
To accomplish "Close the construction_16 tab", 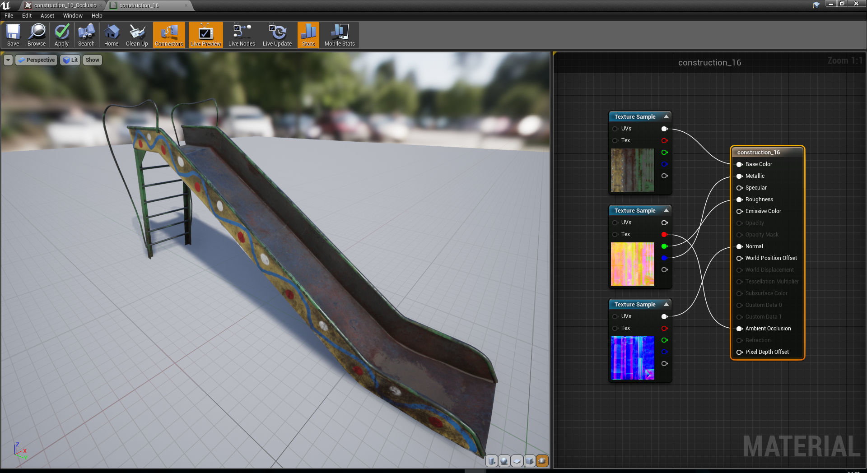I will coord(186,5).
